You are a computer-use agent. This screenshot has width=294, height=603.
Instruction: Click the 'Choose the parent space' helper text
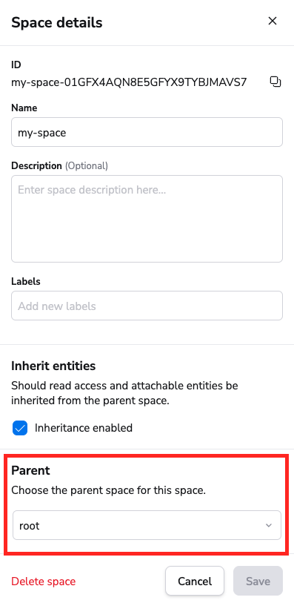tap(109, 490)
